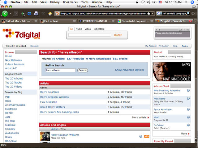Click the Stop loading X icon
198x148 pixels.
(x=43, y=13)
